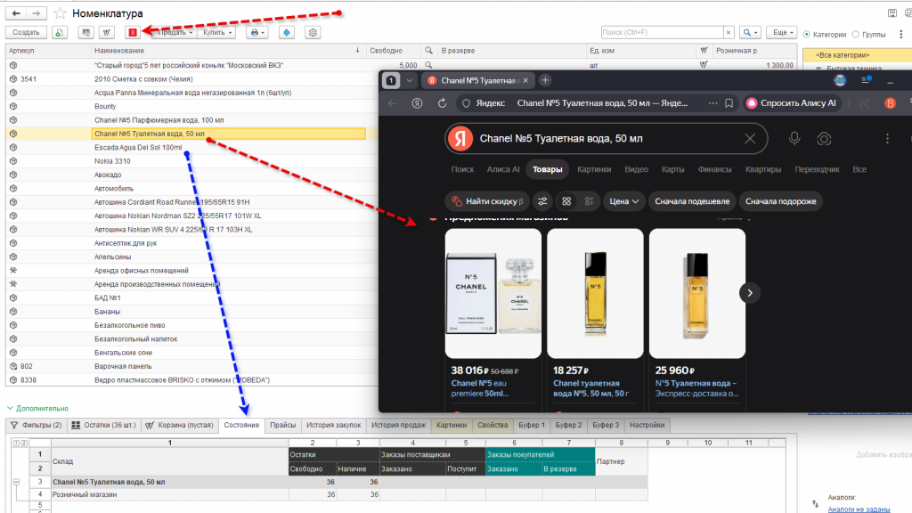Click Сначала подороже sort button
Viewport: 912px width, 513px height.
pyautogui.click(x=780, y=201)
